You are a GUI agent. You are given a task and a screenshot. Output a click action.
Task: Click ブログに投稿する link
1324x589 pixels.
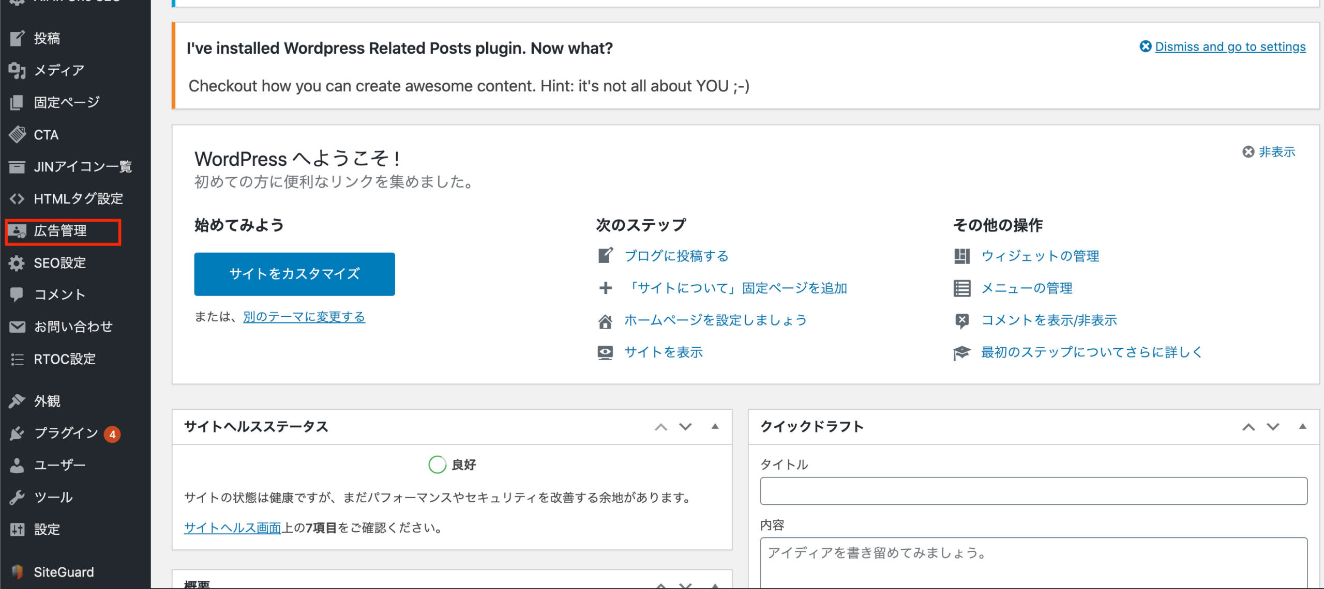tap(676, 256)
